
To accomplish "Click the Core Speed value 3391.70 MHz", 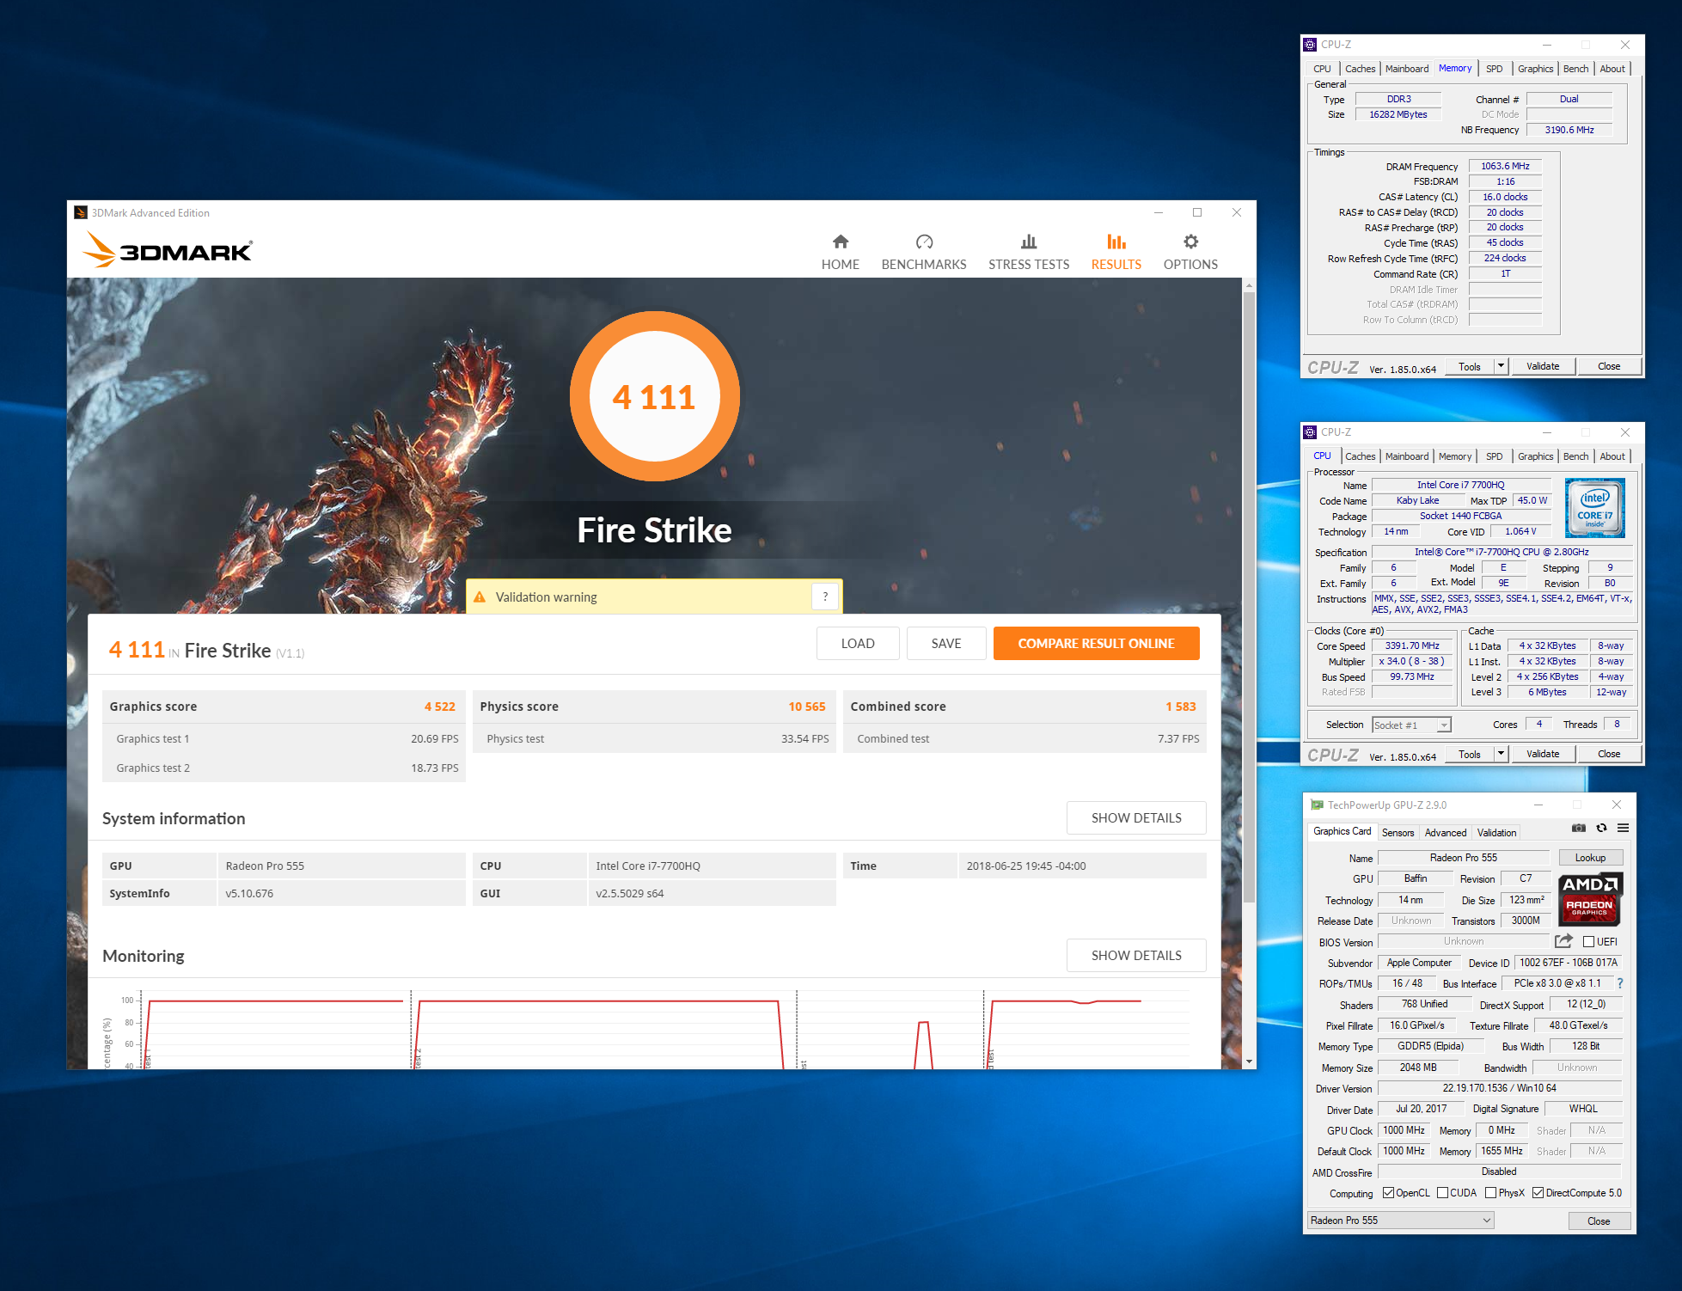I will pyautogui.click(x=1412, y=645).
